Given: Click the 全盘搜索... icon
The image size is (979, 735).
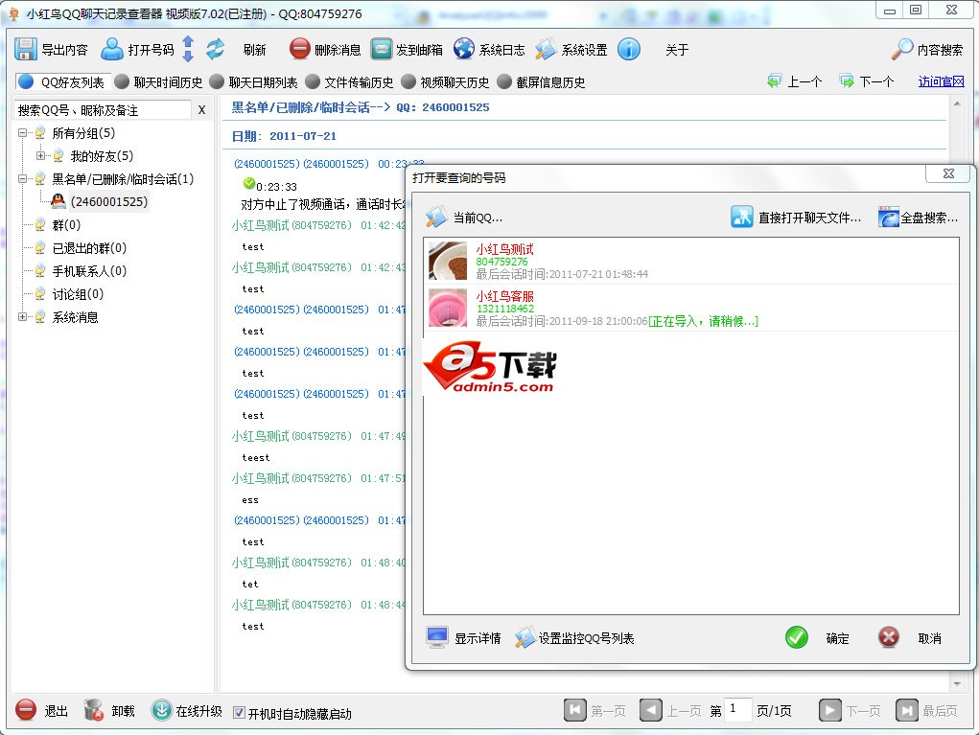Looking at the screenshot, I should [889, 218].
